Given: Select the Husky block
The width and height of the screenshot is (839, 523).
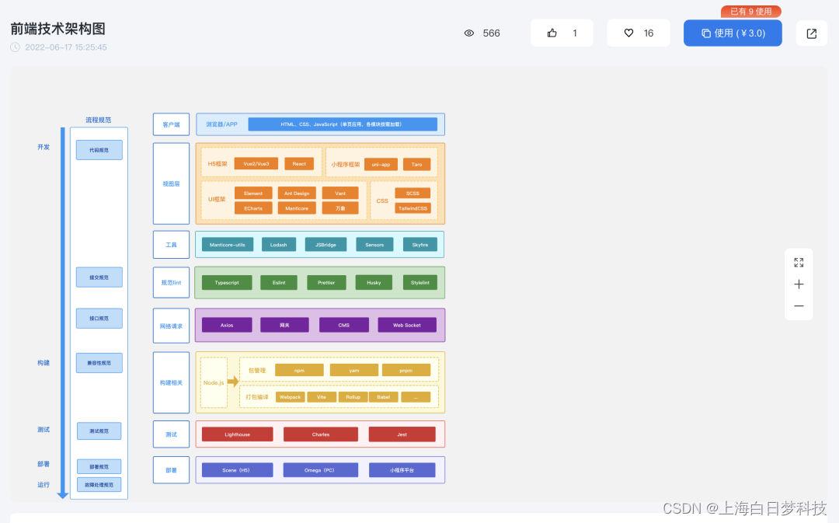Looking at the screenshot, I should tap(374, 283).
